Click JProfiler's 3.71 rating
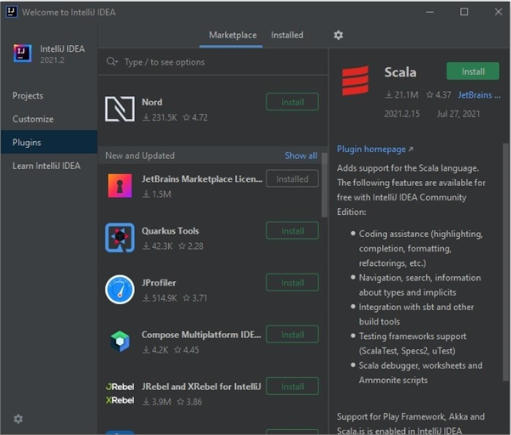The width and height of the screenshot is (511, 435). click(x=195, y=297)
